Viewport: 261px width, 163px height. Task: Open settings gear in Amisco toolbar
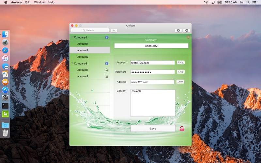coord(178,30)
